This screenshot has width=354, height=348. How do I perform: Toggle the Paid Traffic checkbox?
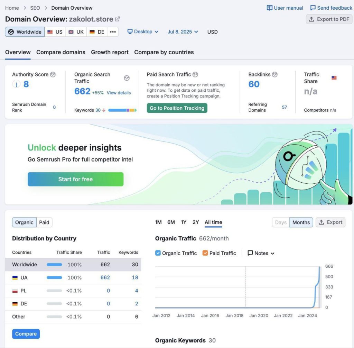click(205, 253)
